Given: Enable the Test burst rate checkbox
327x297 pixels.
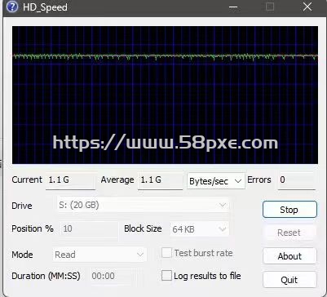Looking at the screenshot, I should 166,253.
